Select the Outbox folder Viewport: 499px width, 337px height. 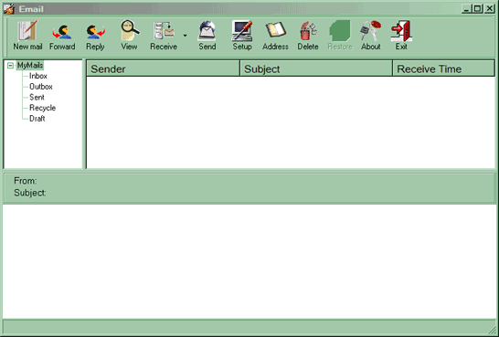(41, 87)
